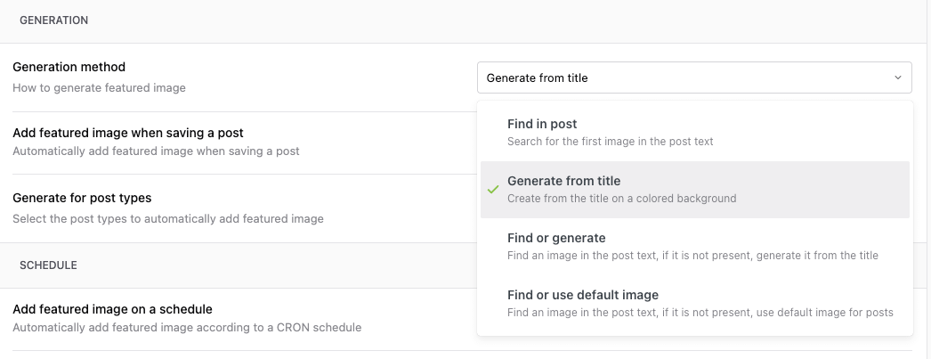The width and height of the screenshot is (931, 359).
Task: Click 'Create from the title on a colored background' text
Action: [621, 198]
